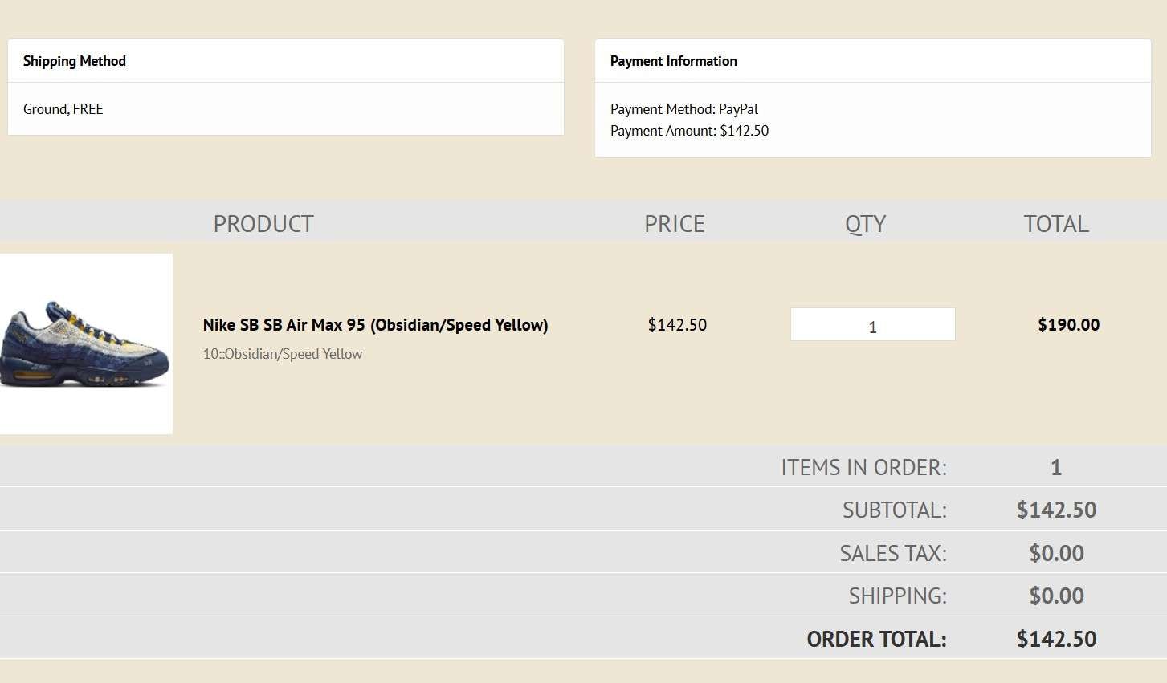The image size is (1167, 683).
Task: Click the Payment Amount: $142.50 line
Action: point(689,131)
